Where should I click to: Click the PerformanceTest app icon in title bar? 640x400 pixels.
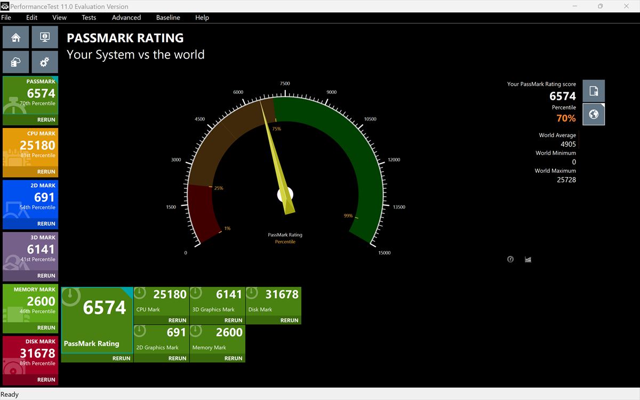5,6
